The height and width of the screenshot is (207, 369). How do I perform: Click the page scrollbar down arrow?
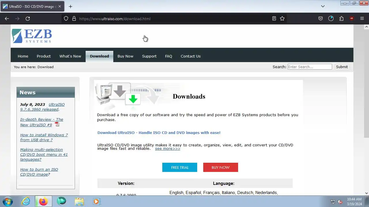tap(366, 193)
